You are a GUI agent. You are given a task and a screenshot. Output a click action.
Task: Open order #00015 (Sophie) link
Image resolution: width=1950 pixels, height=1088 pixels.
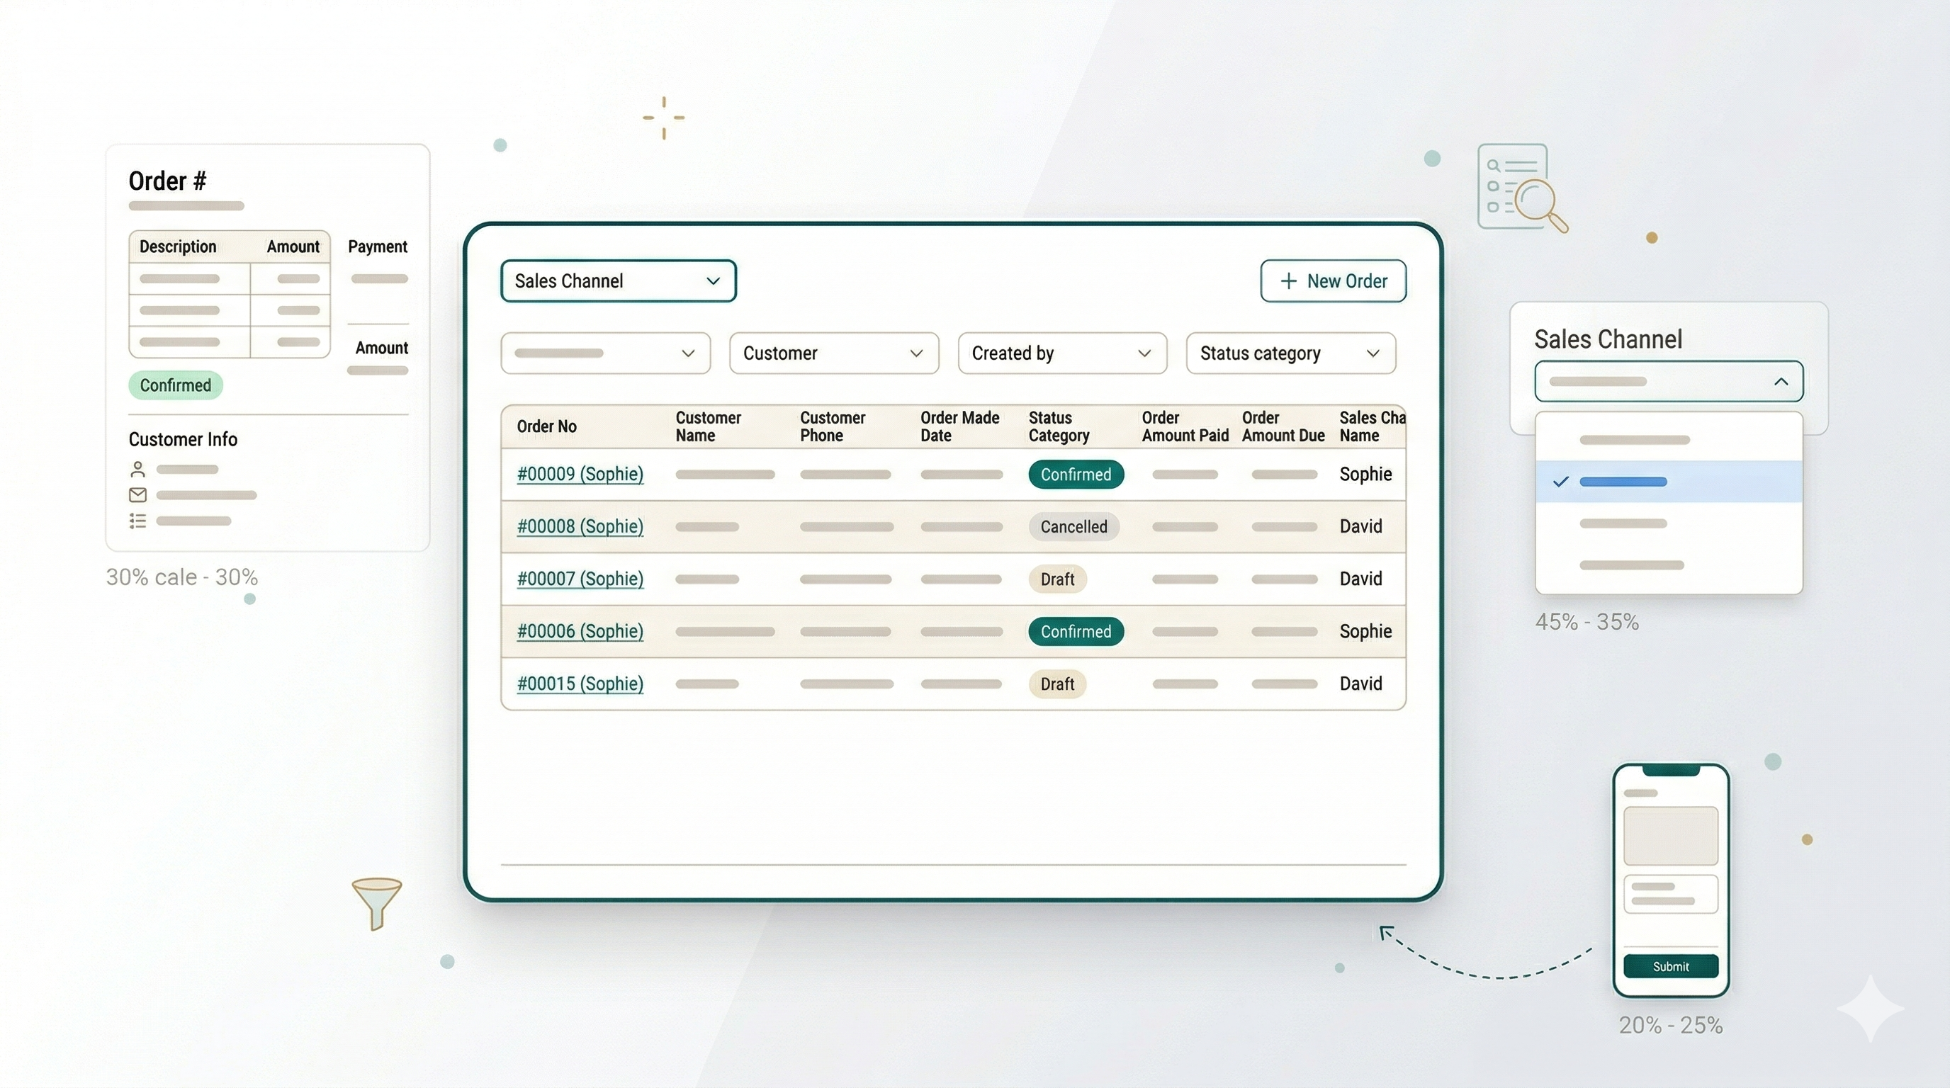580,684
